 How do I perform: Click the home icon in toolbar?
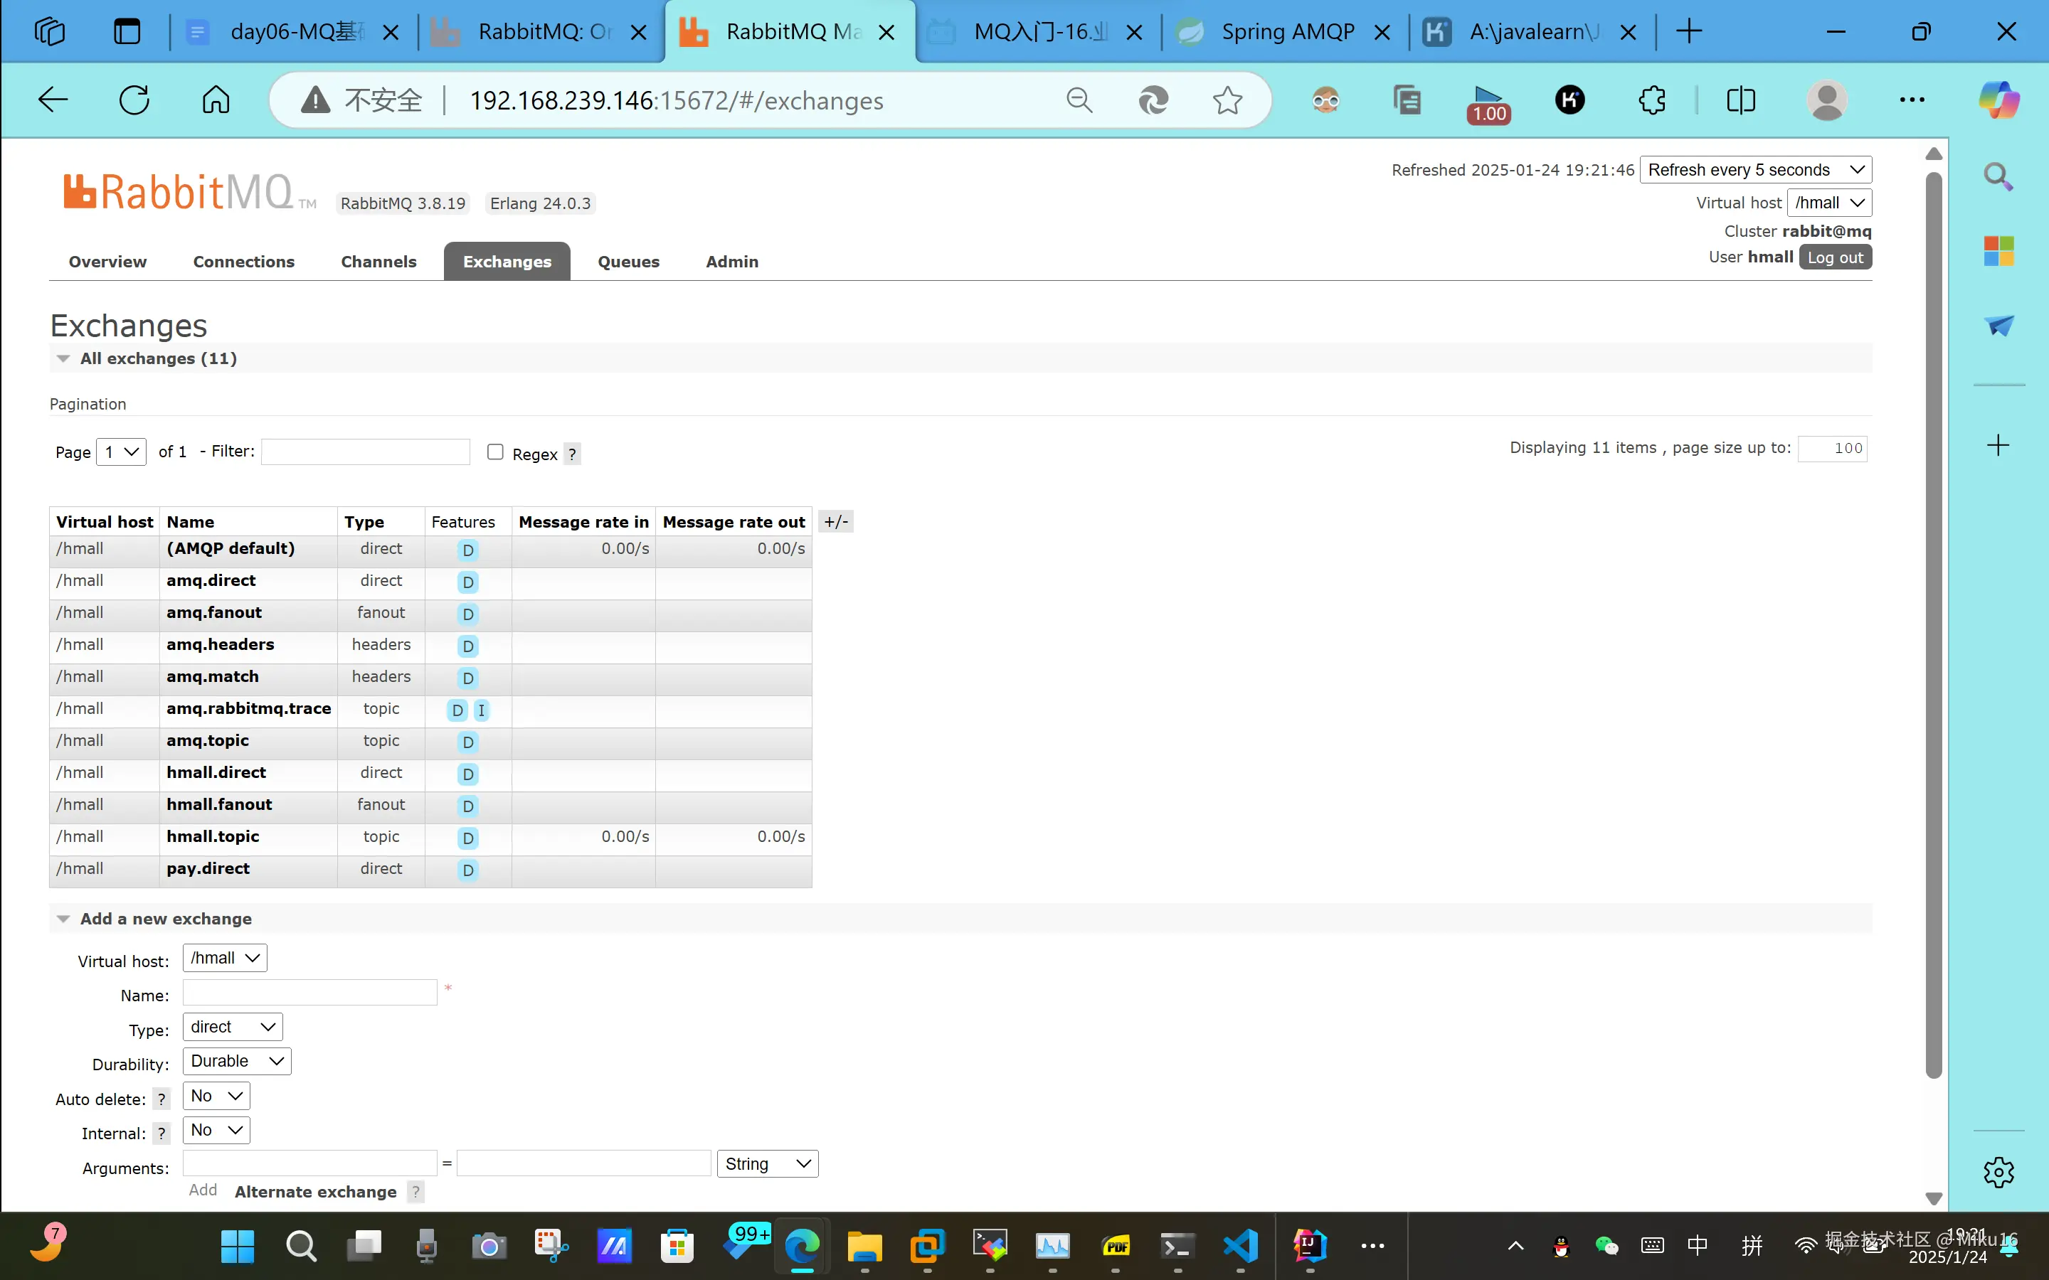[216, 100]
